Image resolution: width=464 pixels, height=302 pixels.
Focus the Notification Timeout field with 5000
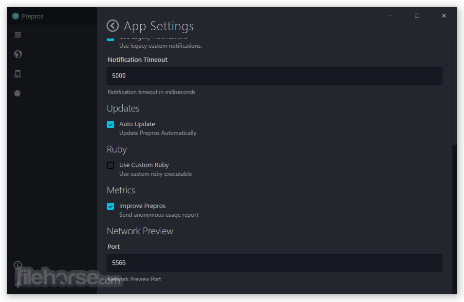[x=274, y=76]
